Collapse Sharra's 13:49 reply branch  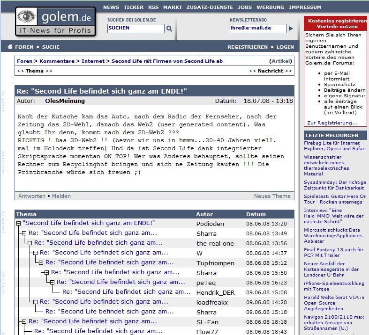(x=24, y=233)
